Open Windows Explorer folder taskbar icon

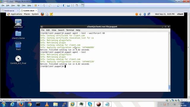pyautogui.click(x=56, y=104)
